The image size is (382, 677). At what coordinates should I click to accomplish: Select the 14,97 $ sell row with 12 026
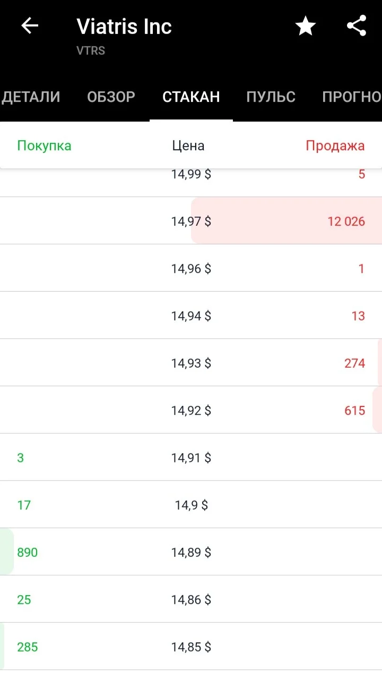[x=191, y=221]
